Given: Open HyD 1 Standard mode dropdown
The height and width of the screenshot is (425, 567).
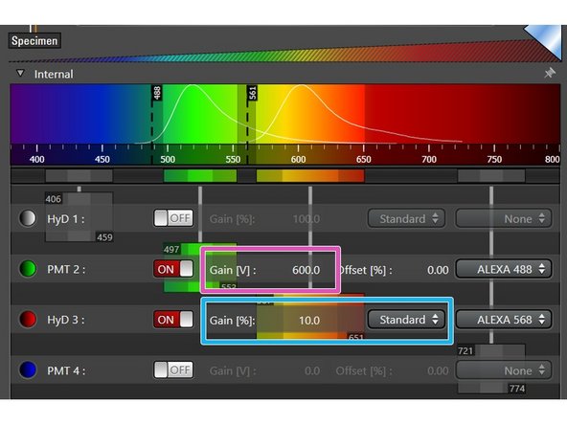Looking at the screenshot, I should click(x=406, y=218).
